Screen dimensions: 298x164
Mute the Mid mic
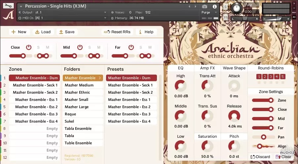point(99,47)
